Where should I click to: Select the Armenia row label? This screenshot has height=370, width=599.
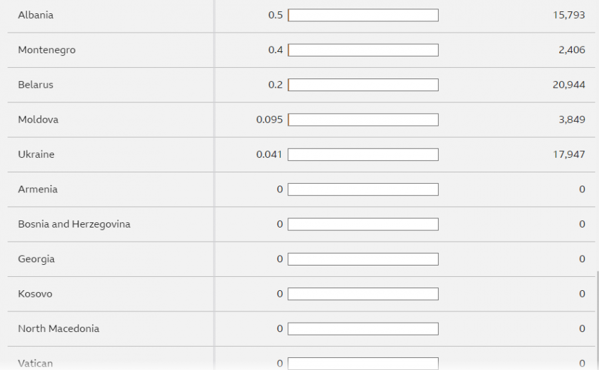[x=38, y=190]
